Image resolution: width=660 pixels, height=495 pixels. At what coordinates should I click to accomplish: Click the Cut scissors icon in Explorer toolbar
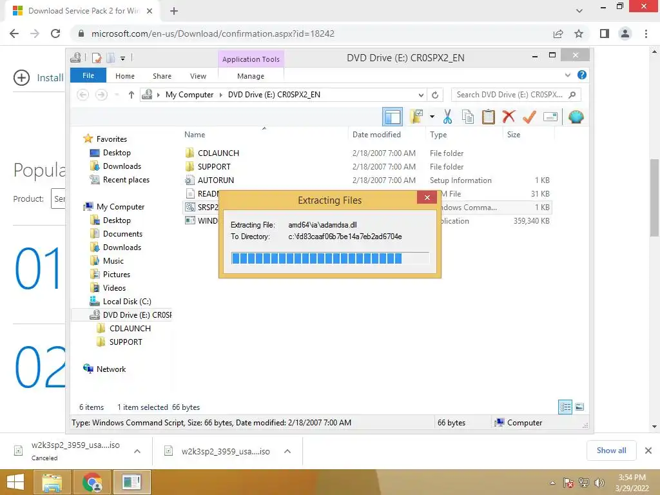coord(447,117)
